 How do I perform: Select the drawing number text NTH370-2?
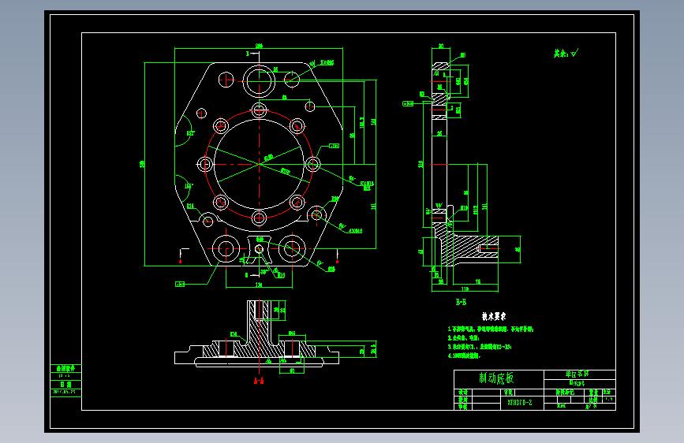(x=520, y=403)
